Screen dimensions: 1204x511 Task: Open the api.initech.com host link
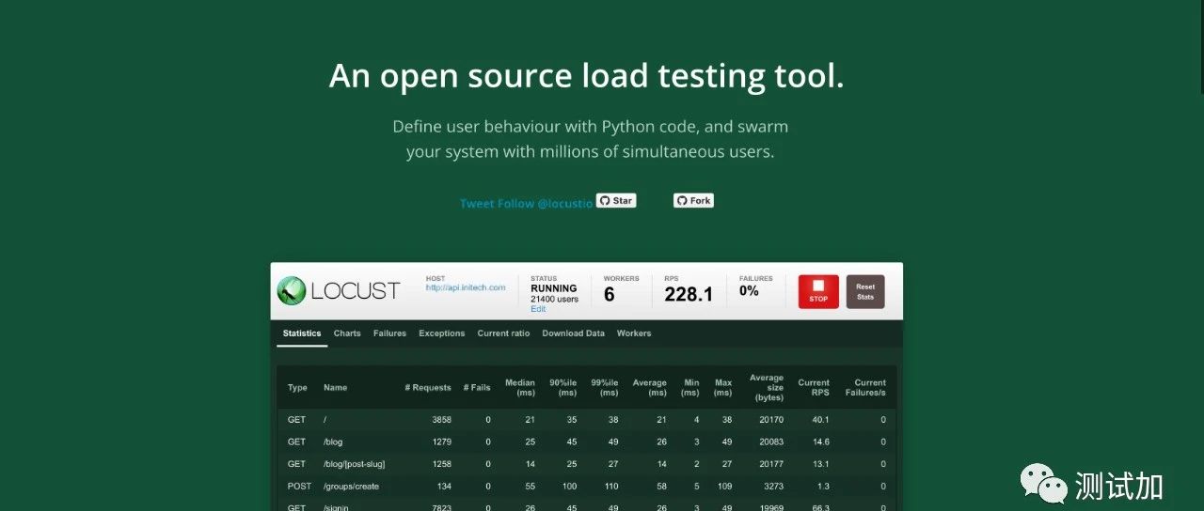coord(466,288)
